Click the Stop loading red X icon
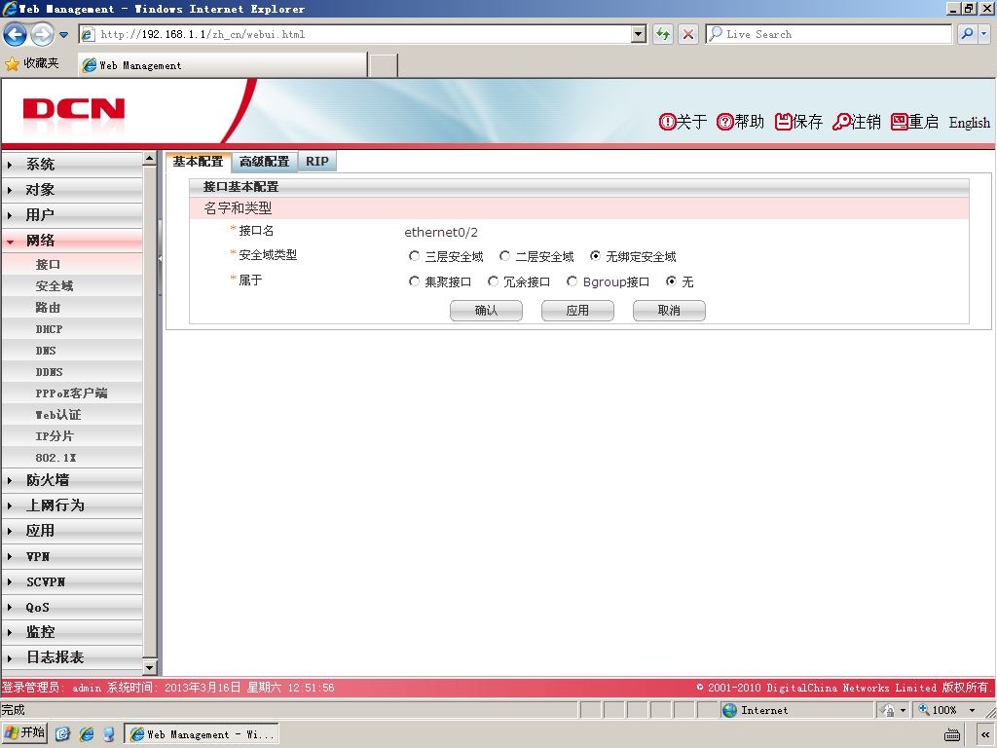 pos(688,34)
